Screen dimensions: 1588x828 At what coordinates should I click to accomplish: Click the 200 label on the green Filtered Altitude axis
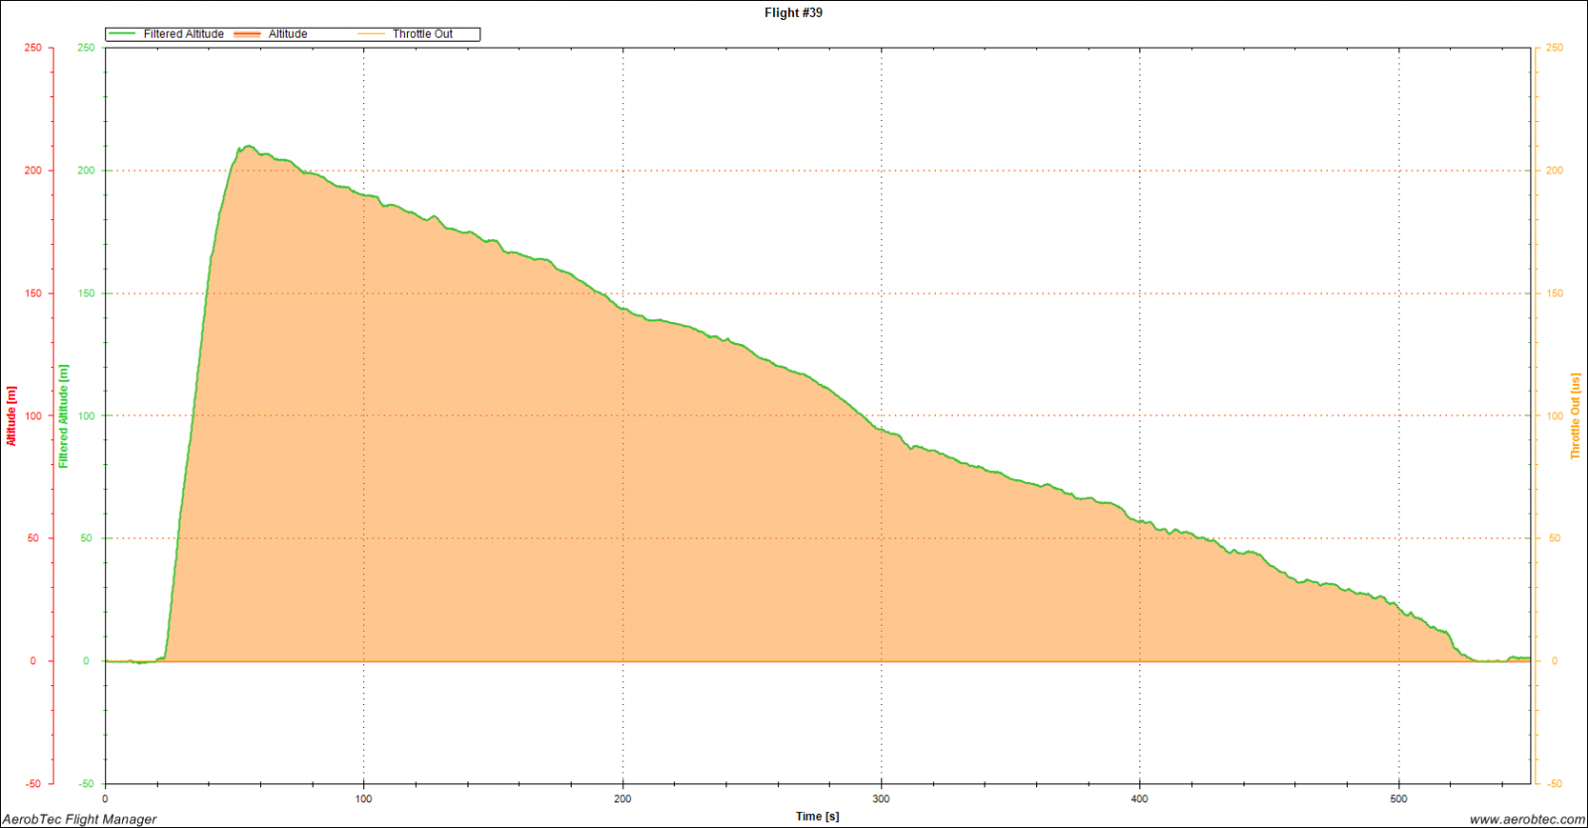pyautogui.click(x=86, y=171)
